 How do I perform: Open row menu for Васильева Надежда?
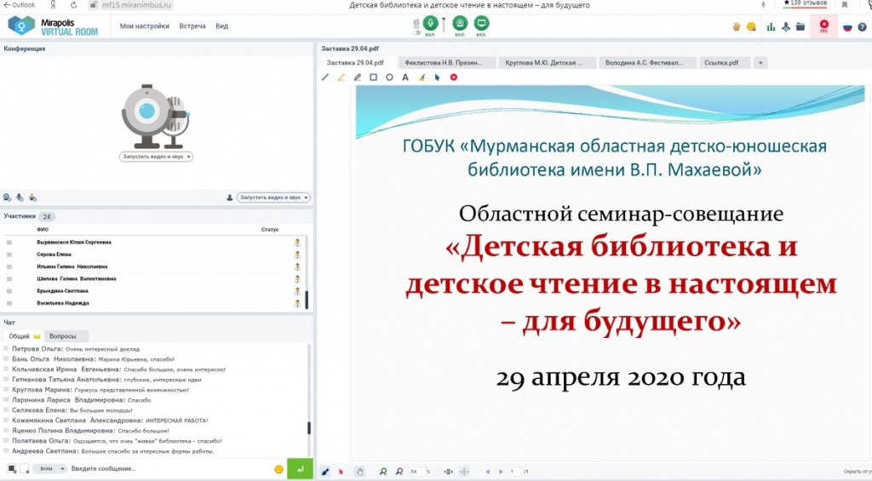click(9, 304)
